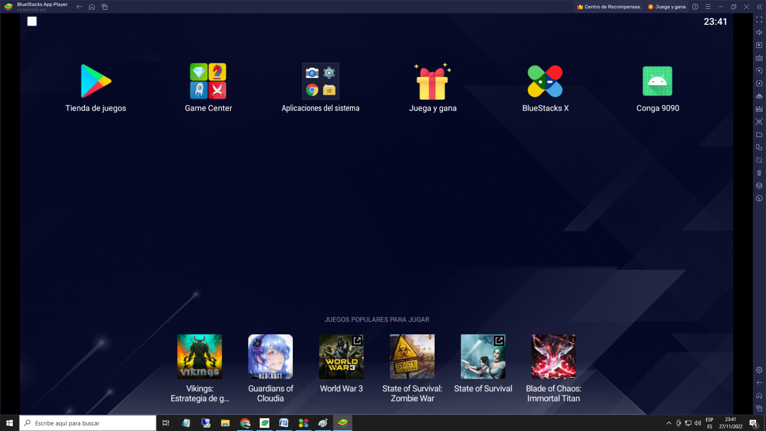The image size is (766, 431).
Task: Open the Guardians of Cloudia game
Action: [270, 356]
